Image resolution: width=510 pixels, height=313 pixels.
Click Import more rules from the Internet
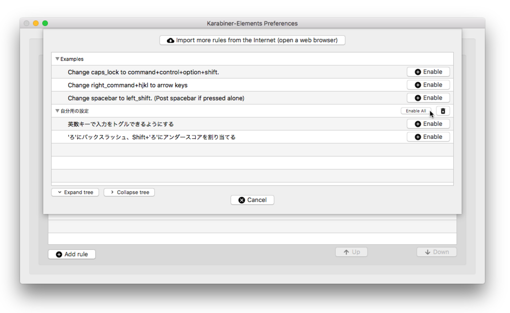click(252, 40)
